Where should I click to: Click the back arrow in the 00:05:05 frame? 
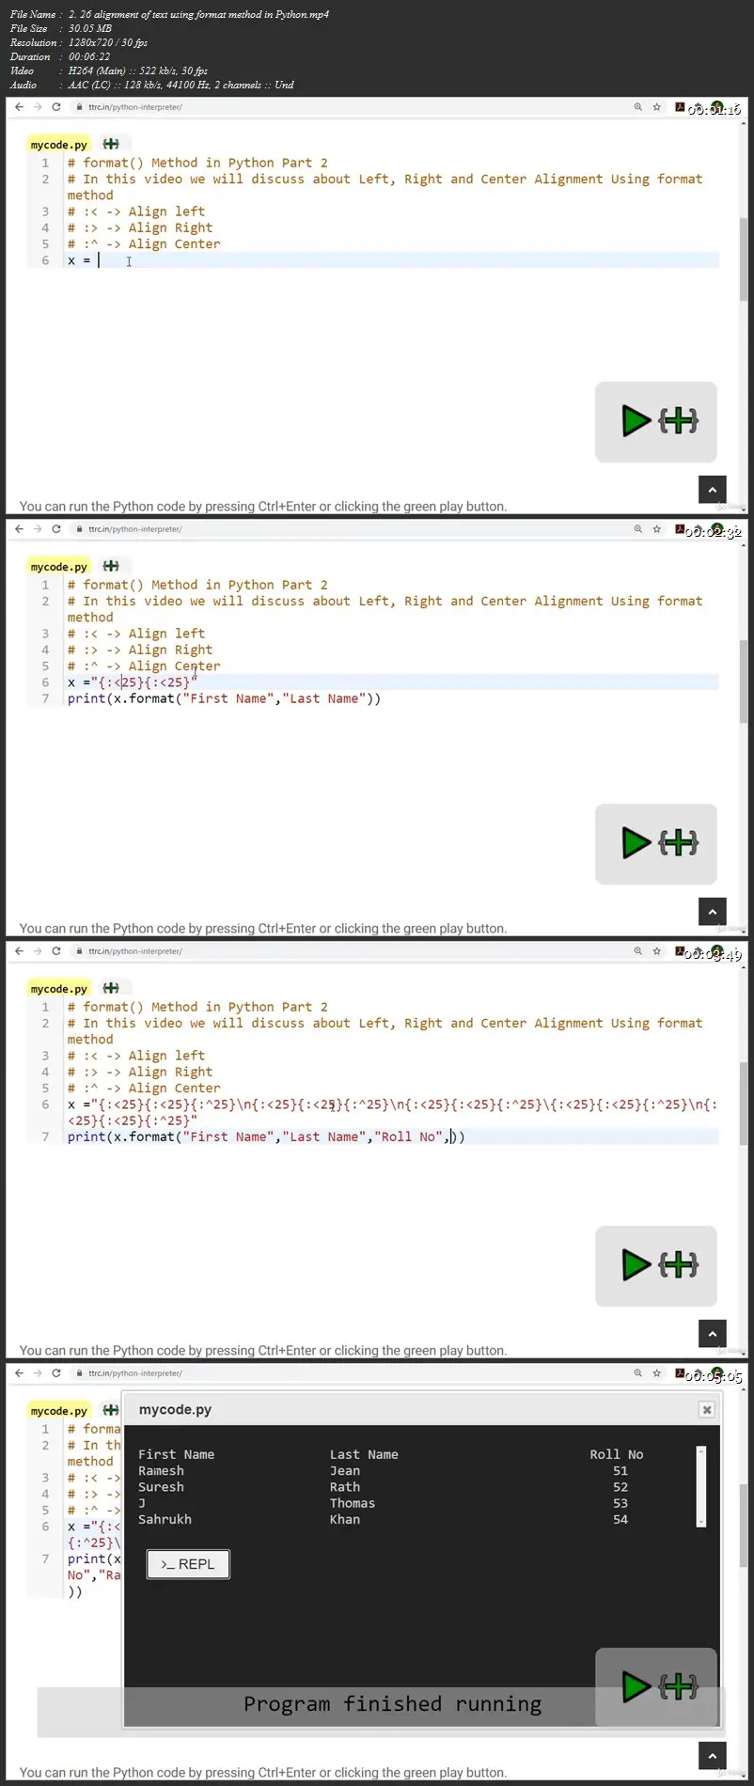(19, 1373)
